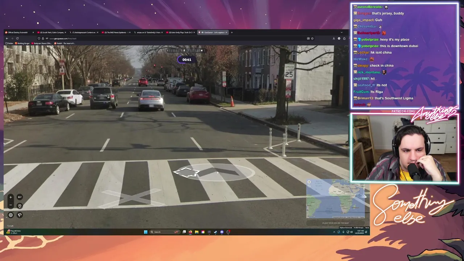
Task: Zoom in on the Street View
Action: (11, 197)
